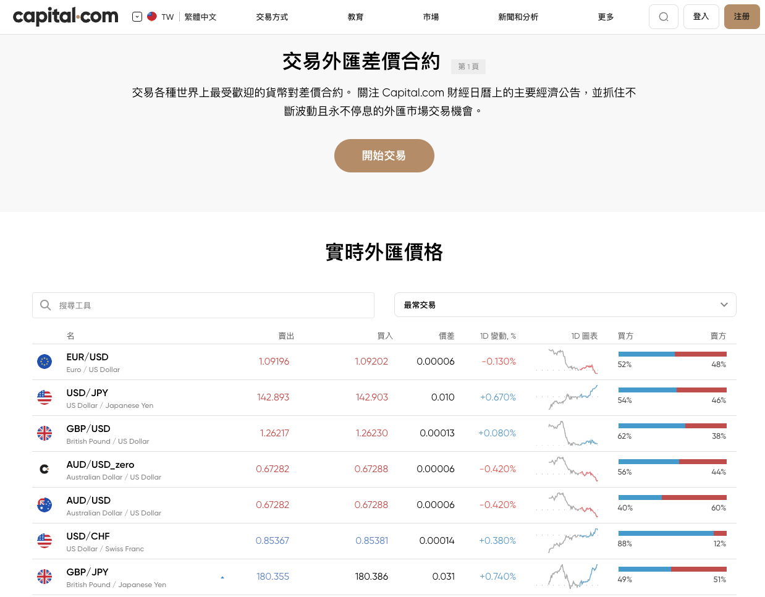This screenshot has height=597, width=765.
Task: Click the GBP/JPY change value +0.740%
Action: tap(498, 577)
